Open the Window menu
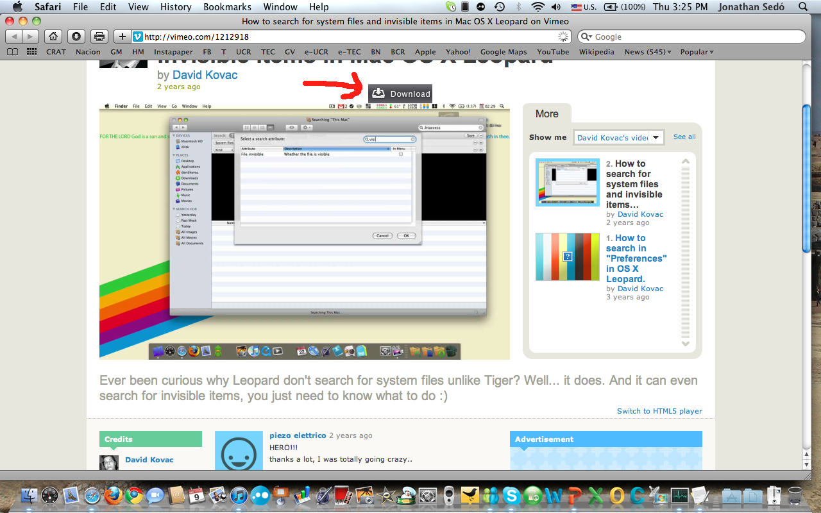The height and width of the screenshot is (513, 821). (x=280, y=7)
